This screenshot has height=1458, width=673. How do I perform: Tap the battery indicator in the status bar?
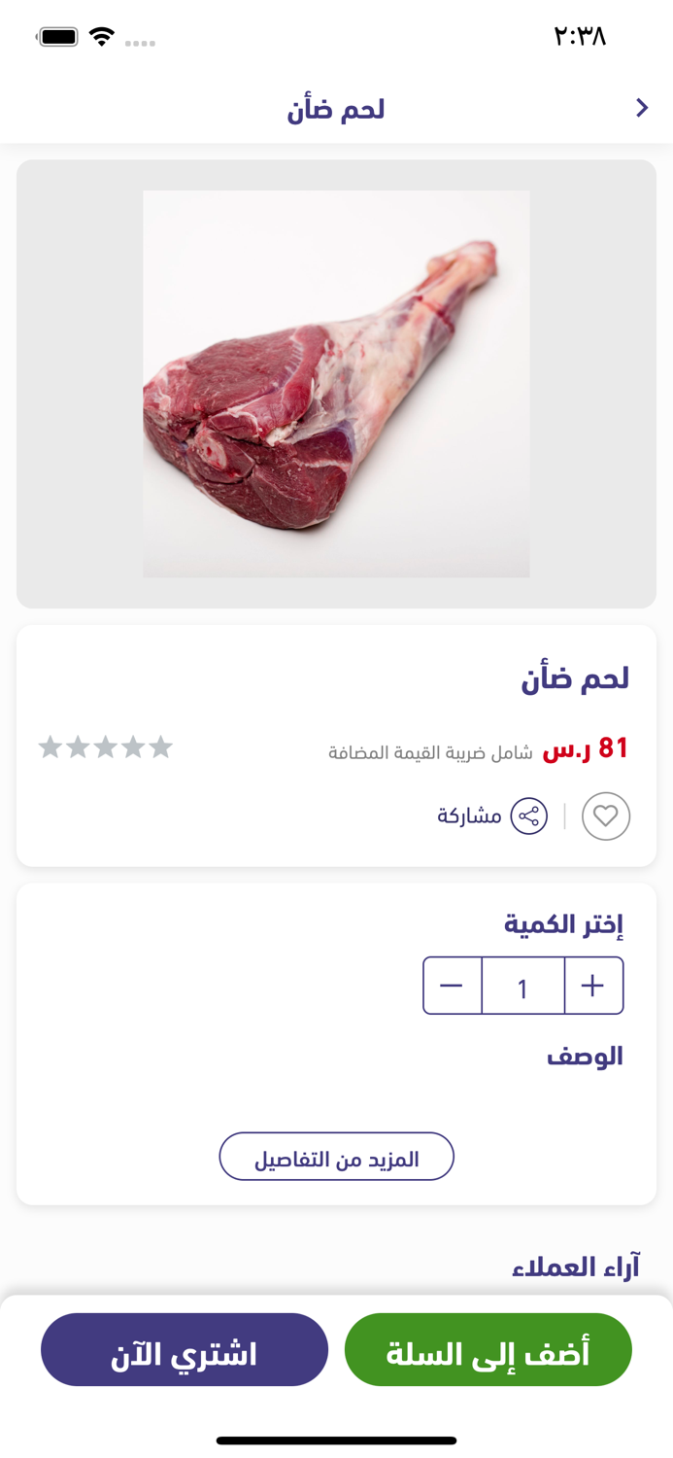[x=58, y=35]
